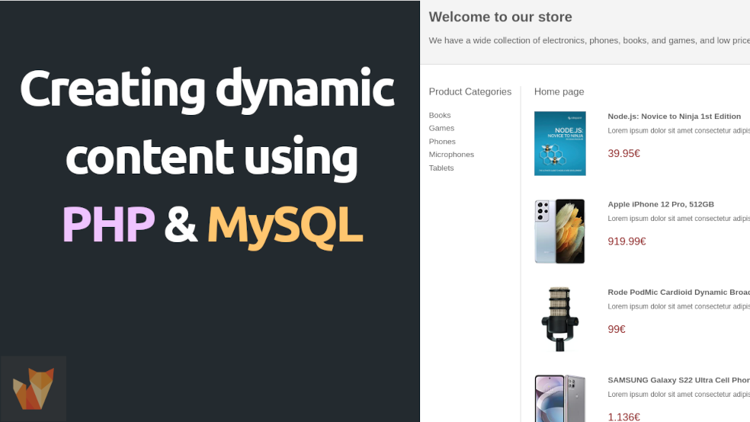Click the Product Categories heading
The image size is (750, 422).
click(470, 92)
